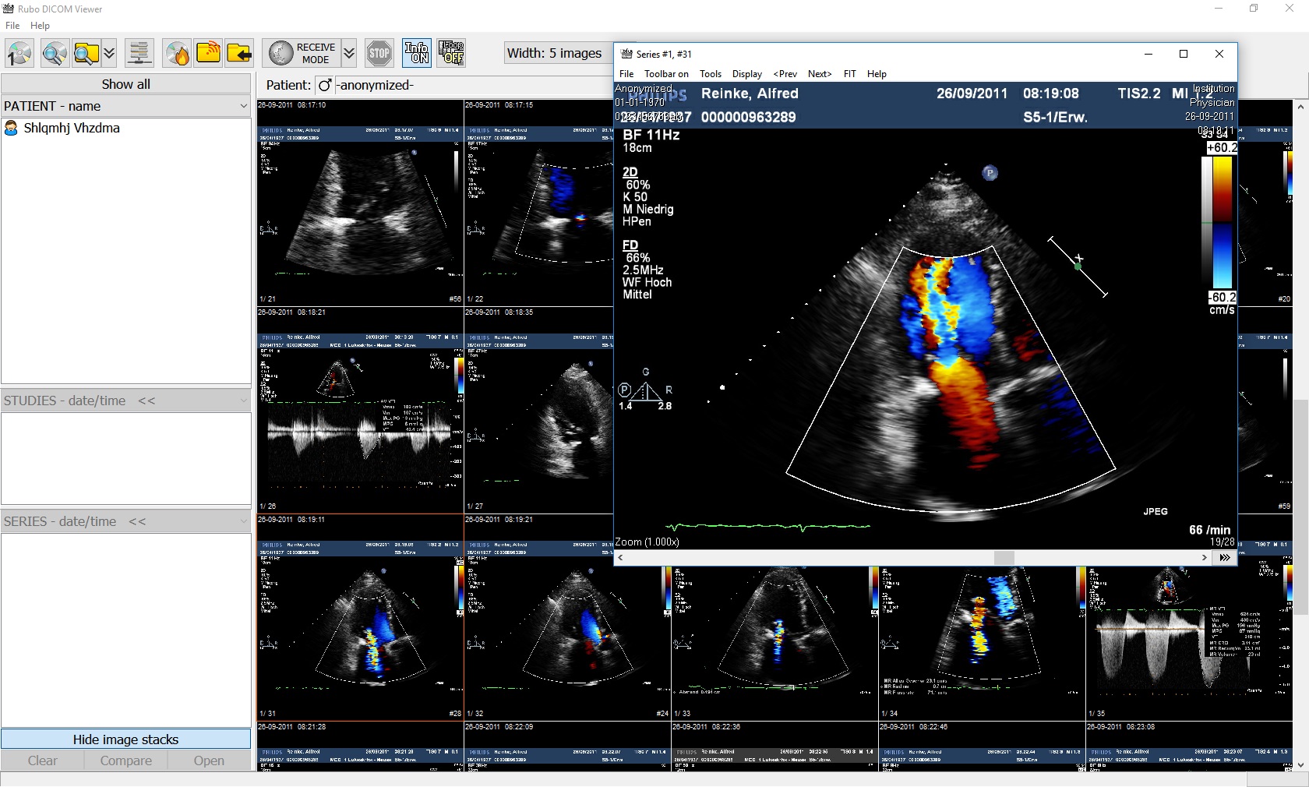The width and height of the screenshot is (1309, 787).
Task: Toggle the Loop OFF button
Action: (x=451, y=53)
